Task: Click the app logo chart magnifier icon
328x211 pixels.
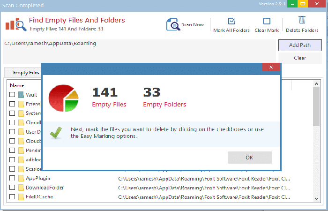Action: click(16, 24)
